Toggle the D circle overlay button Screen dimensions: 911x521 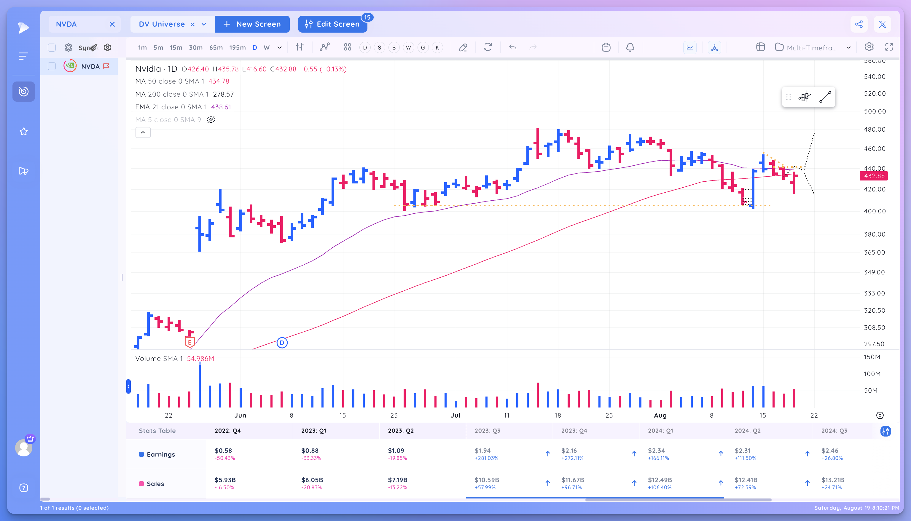[x=365, y=48]
